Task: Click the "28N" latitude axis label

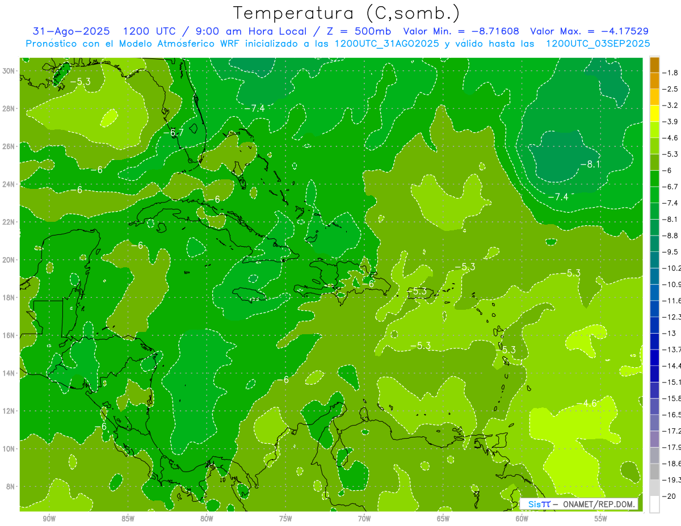Action: pos(9,108)
